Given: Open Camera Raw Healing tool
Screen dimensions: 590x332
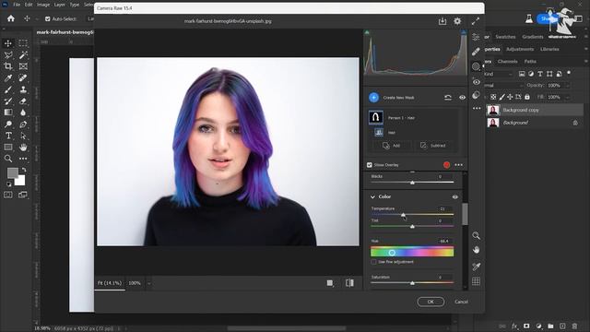Looking at the screenshot, I should tap(476, 52).
